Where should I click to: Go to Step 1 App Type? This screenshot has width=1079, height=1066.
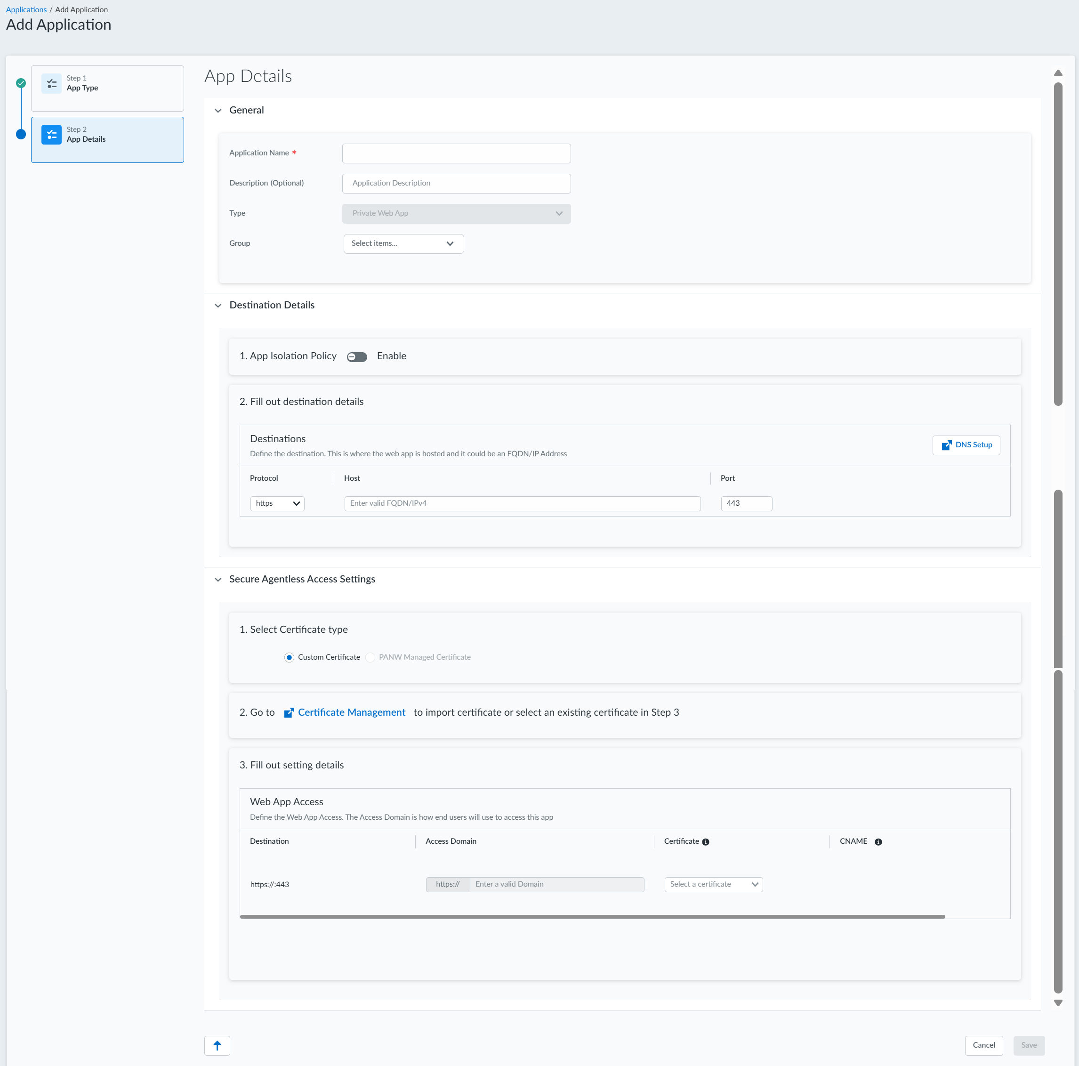[x=107, y=88]
